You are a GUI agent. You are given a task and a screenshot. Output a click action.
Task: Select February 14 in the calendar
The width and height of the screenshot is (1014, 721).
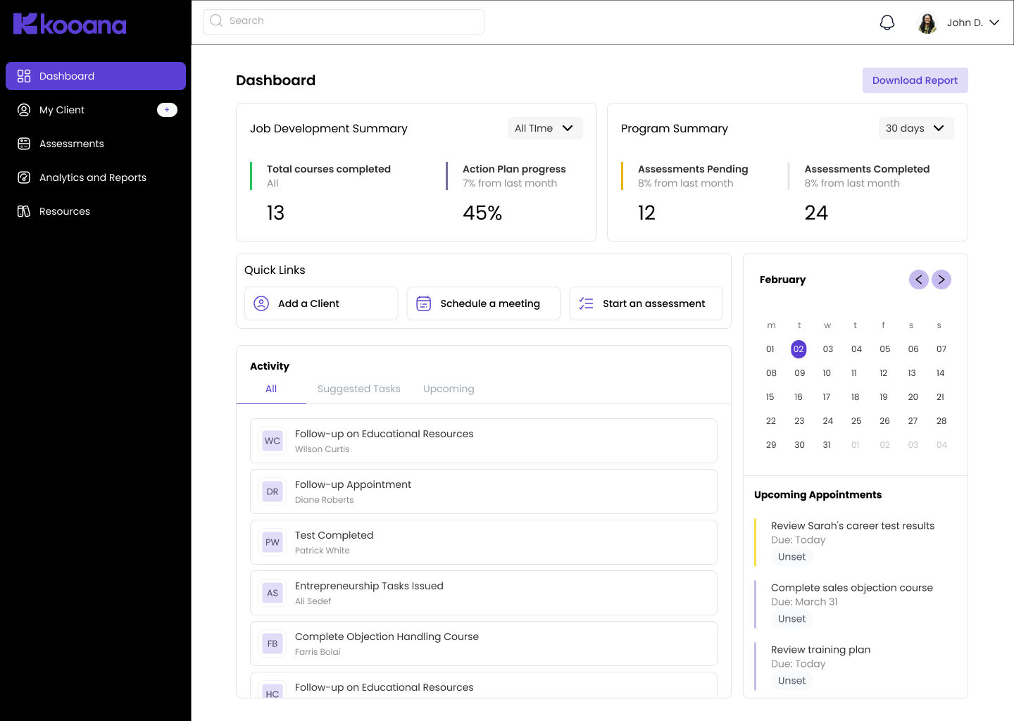click(x=940, y=373)
